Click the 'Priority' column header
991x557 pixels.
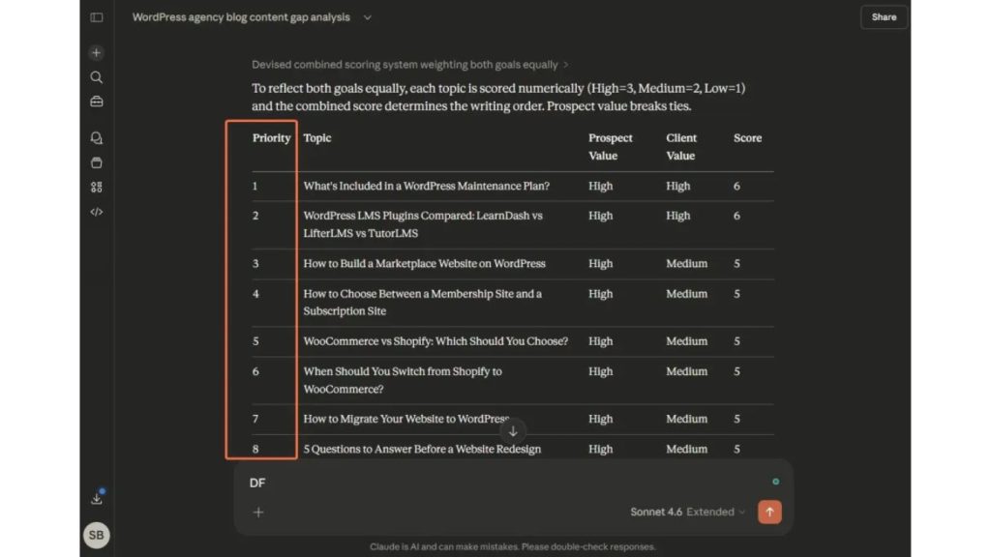271,137
